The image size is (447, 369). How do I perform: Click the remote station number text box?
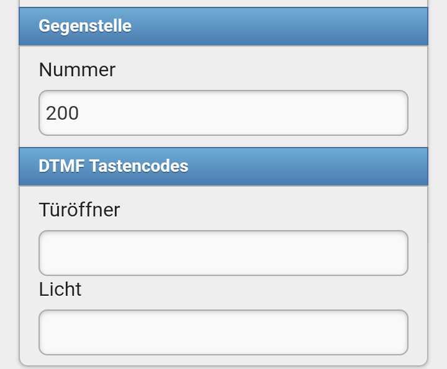pos(223,113)
